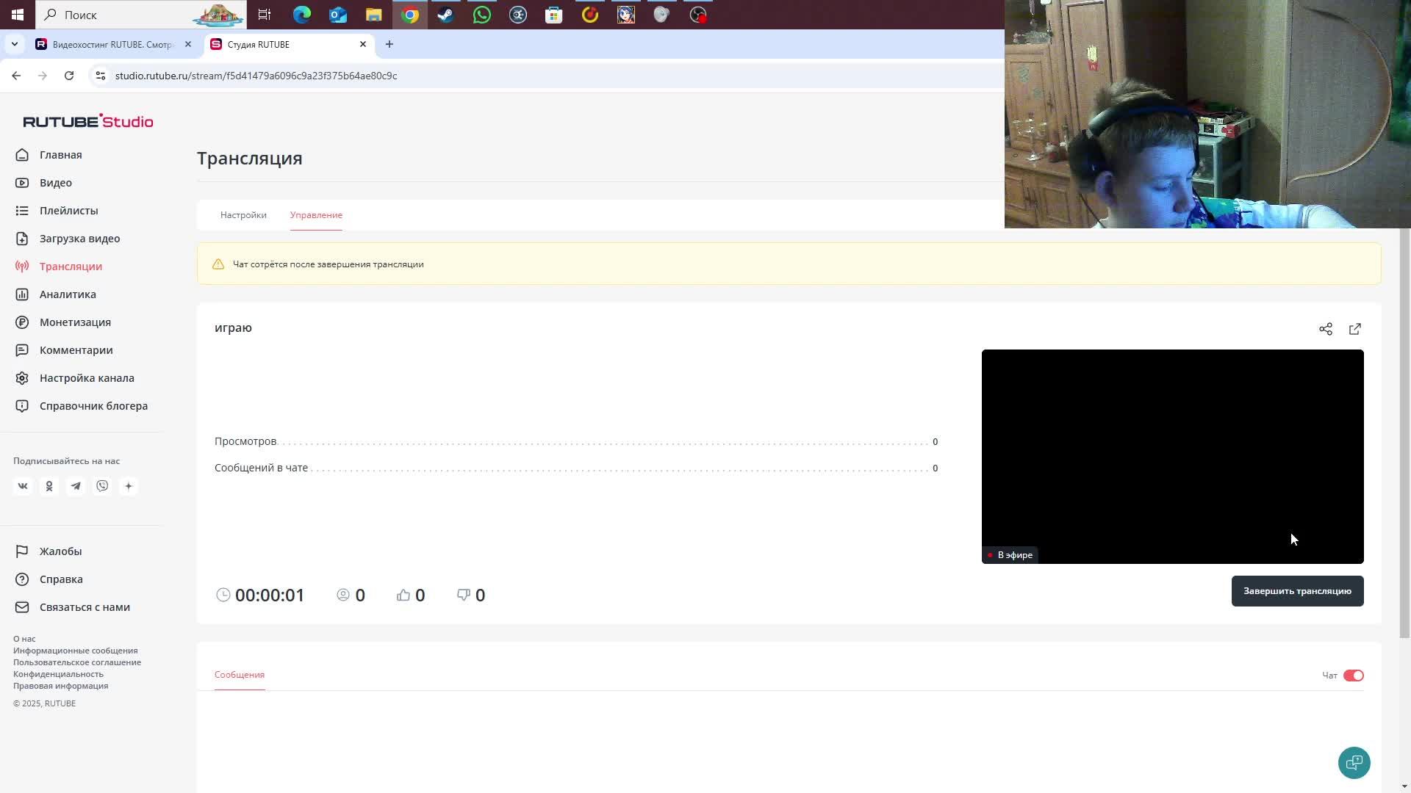Click the RUTUBE Studio logo
The image size is (1411, 793).
click(88, 121)
